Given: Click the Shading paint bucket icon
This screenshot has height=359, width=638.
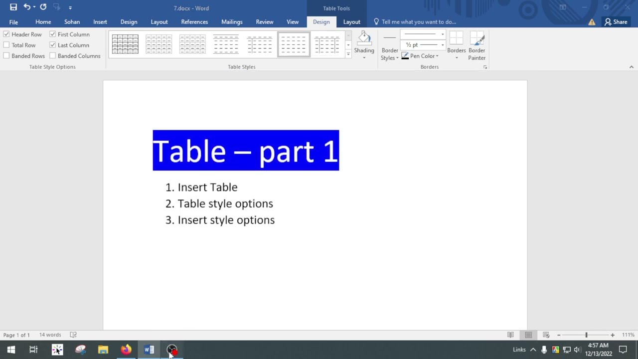Looking at the screenshot, I should pyautogui.click(x=364, y=39).
